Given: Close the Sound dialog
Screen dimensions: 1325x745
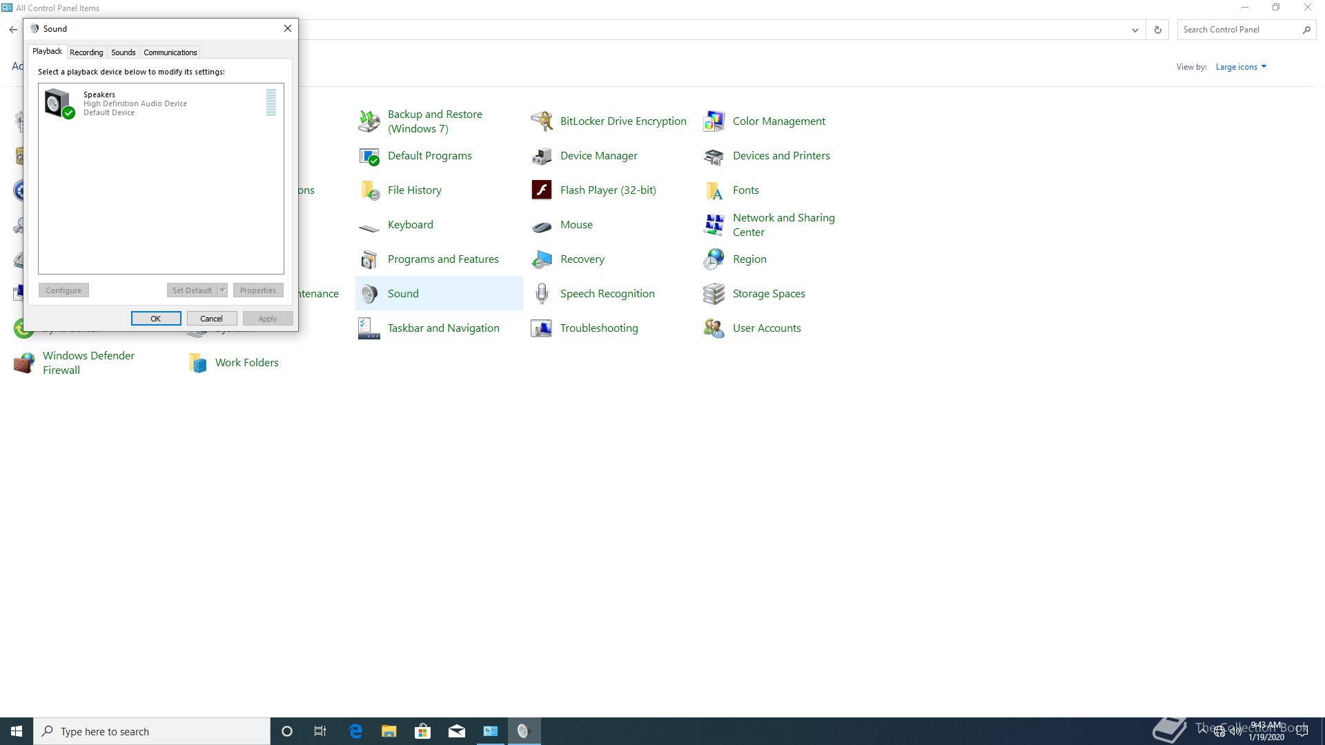Looking at the screenshot, I should pyautogui.click(x=288, y=28).
